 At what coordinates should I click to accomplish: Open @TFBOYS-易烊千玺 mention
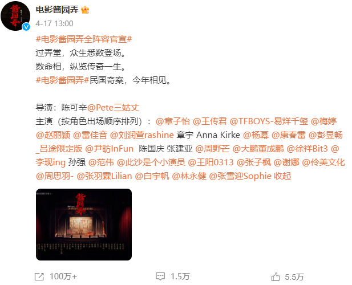(269, 121)
